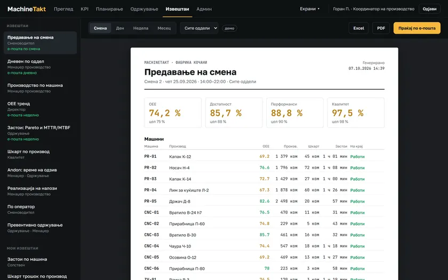Open the Планирање menu item

109,9
